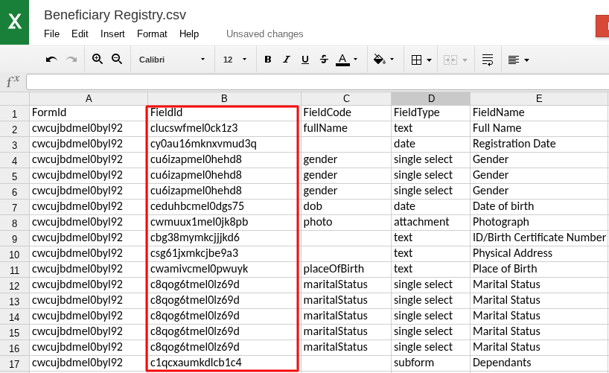Open the cell borders dropdown

pyautogui.click(x=421, y=60)
